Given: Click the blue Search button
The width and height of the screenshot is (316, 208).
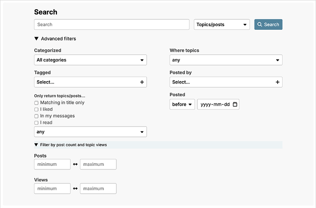Looking at the screenshot, I should tap(268, 24).
